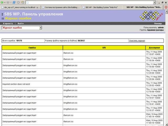Select the 'Thu, 11 Aug 2005 17:19:07' date cell

point(154,53)
